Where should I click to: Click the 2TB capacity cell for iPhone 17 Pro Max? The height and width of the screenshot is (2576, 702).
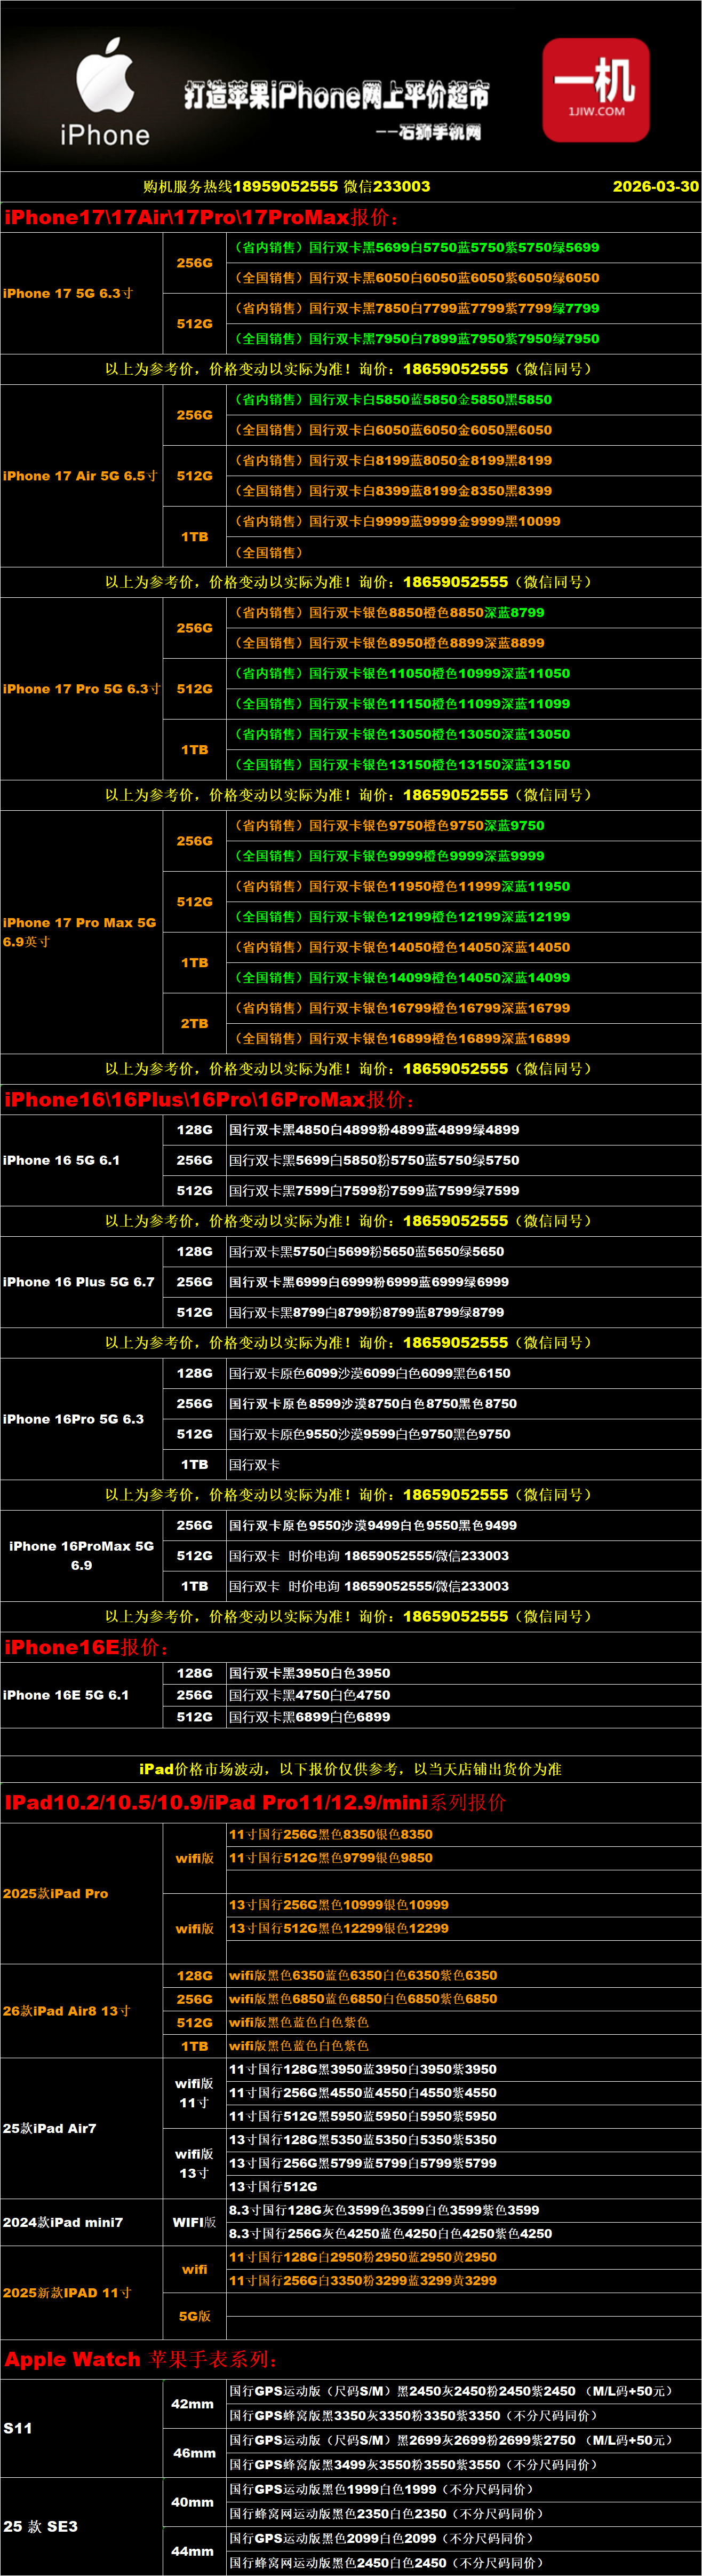(x=194, y=1023)
